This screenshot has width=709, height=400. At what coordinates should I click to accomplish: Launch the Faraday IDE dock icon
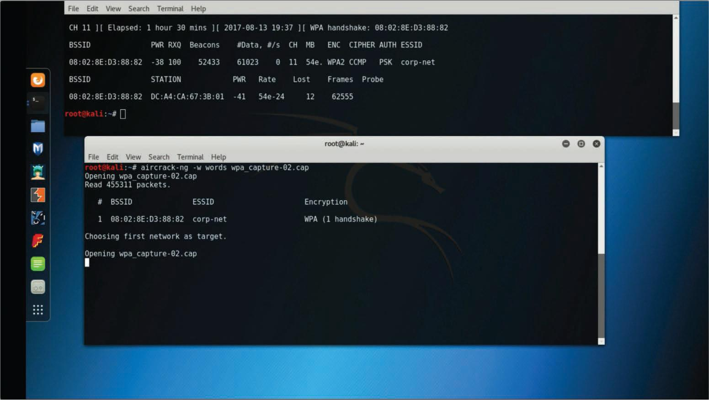(37, 240)
